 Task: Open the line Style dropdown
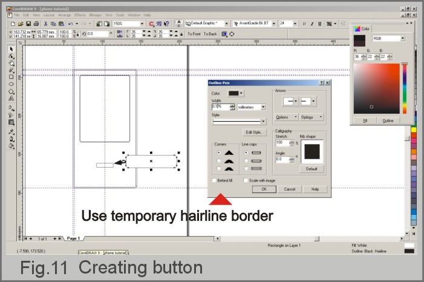(263, 122)
